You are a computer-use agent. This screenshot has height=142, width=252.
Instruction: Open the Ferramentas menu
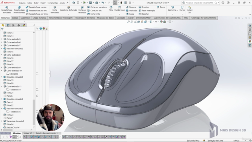tap(52, 3)
